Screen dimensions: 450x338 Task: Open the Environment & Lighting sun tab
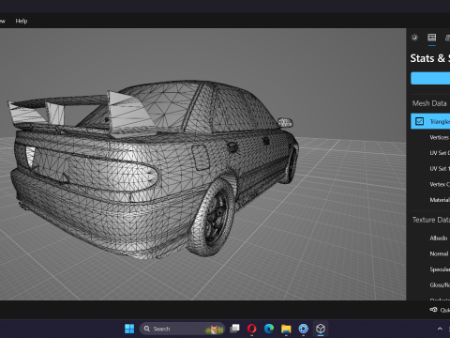tap(414, 38)
